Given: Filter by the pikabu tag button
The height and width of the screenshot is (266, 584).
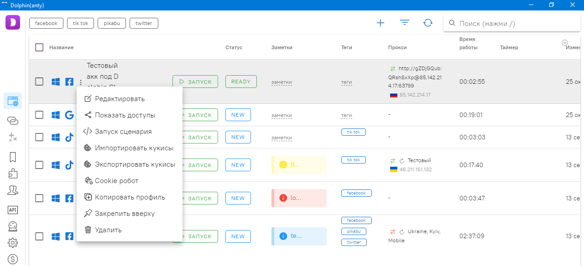Looking at the screenshot, I should (x=111, y=23).
